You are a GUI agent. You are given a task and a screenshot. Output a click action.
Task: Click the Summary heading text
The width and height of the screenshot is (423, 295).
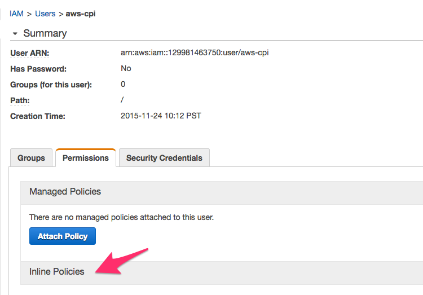tap(45, 33)
